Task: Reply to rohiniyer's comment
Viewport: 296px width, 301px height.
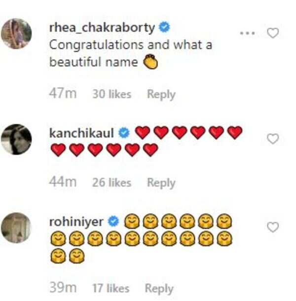Action: 159,289
